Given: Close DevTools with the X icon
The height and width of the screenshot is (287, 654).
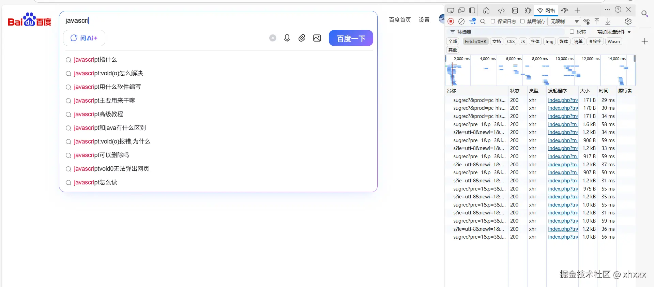Looking at the screenshot, I should tap(629, 10).
